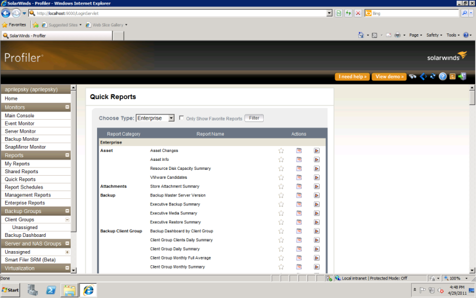The width and height of the screenshot is (476, 298).
Task: Open the Tools menu
Action: click(453, 35)
